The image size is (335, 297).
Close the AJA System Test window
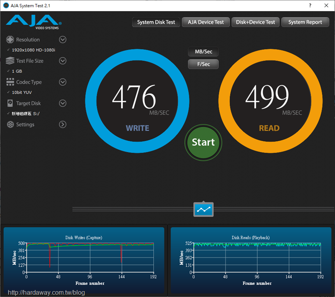pyautogui.click(x=326, y=5)
